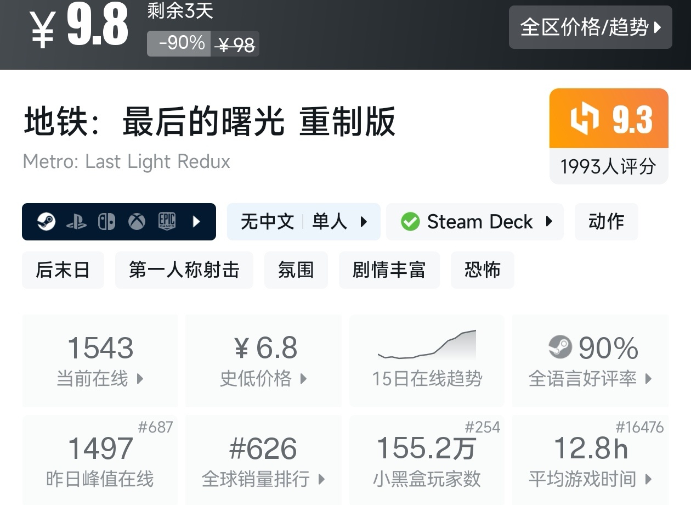Click the PlayStation platform icon

76,222
